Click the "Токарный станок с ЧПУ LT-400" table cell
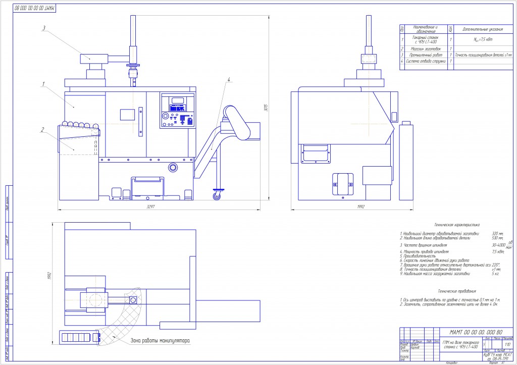Image resolution: width=517 pixels, height=365 pixels. (x=425, y=39)
